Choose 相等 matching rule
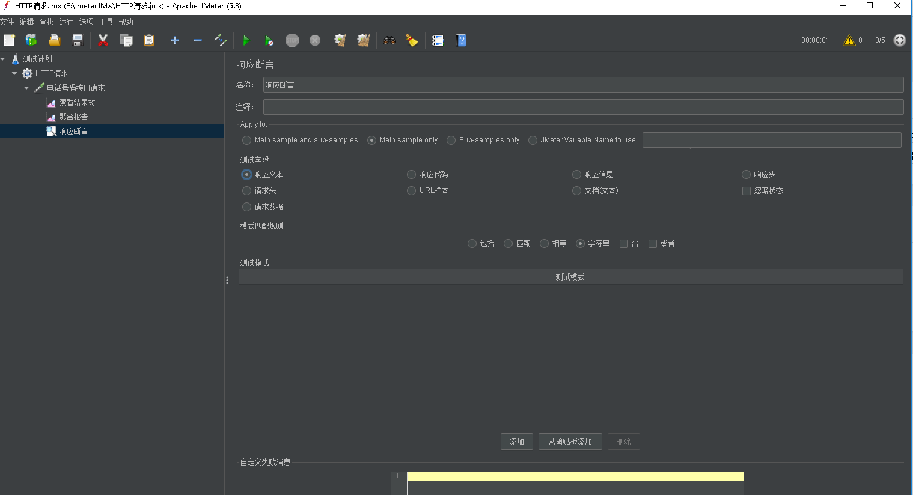Viewport: 913px width, 495px height. pos(553,243)
